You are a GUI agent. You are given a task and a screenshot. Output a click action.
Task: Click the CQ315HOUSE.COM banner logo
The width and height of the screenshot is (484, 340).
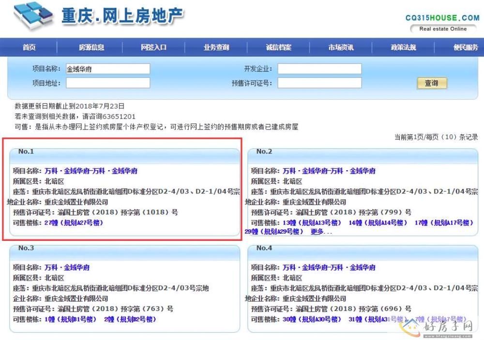442,22
